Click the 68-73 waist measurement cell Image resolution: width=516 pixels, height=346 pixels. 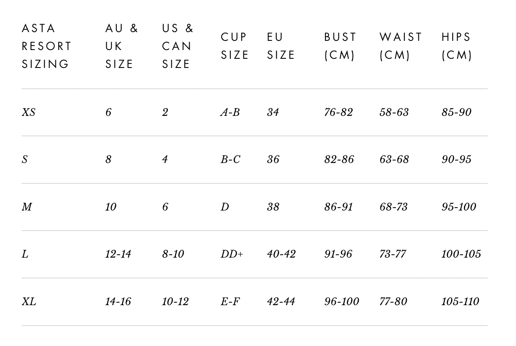point(393,207)
